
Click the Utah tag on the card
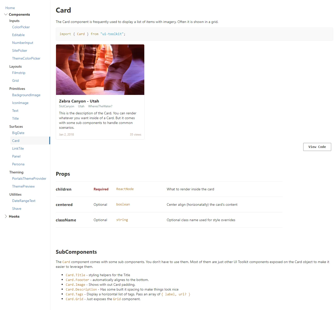tap(81, 106)
